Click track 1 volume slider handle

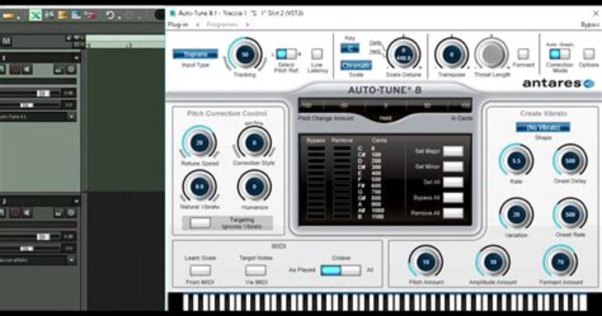click(43, 93)
